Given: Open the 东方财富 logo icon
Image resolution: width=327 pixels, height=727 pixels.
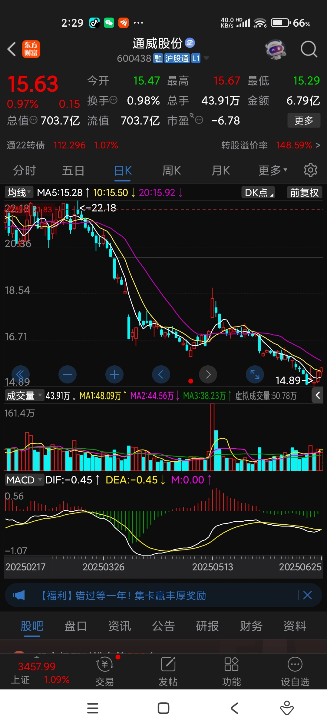Looking at the screenshot, I should [31, 49].
